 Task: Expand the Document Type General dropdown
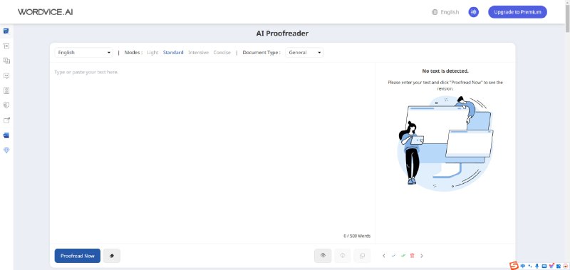304,52
